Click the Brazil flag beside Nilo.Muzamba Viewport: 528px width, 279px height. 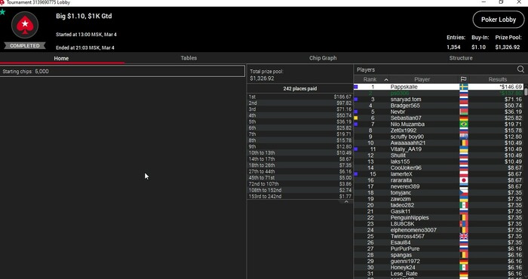tap(464, 124)
